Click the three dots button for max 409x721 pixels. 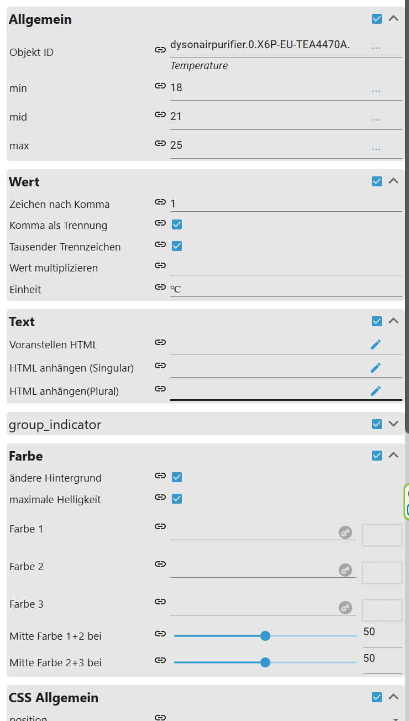pos(376,148)
